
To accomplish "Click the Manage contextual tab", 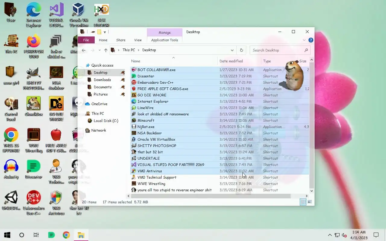I will point(165,32).
